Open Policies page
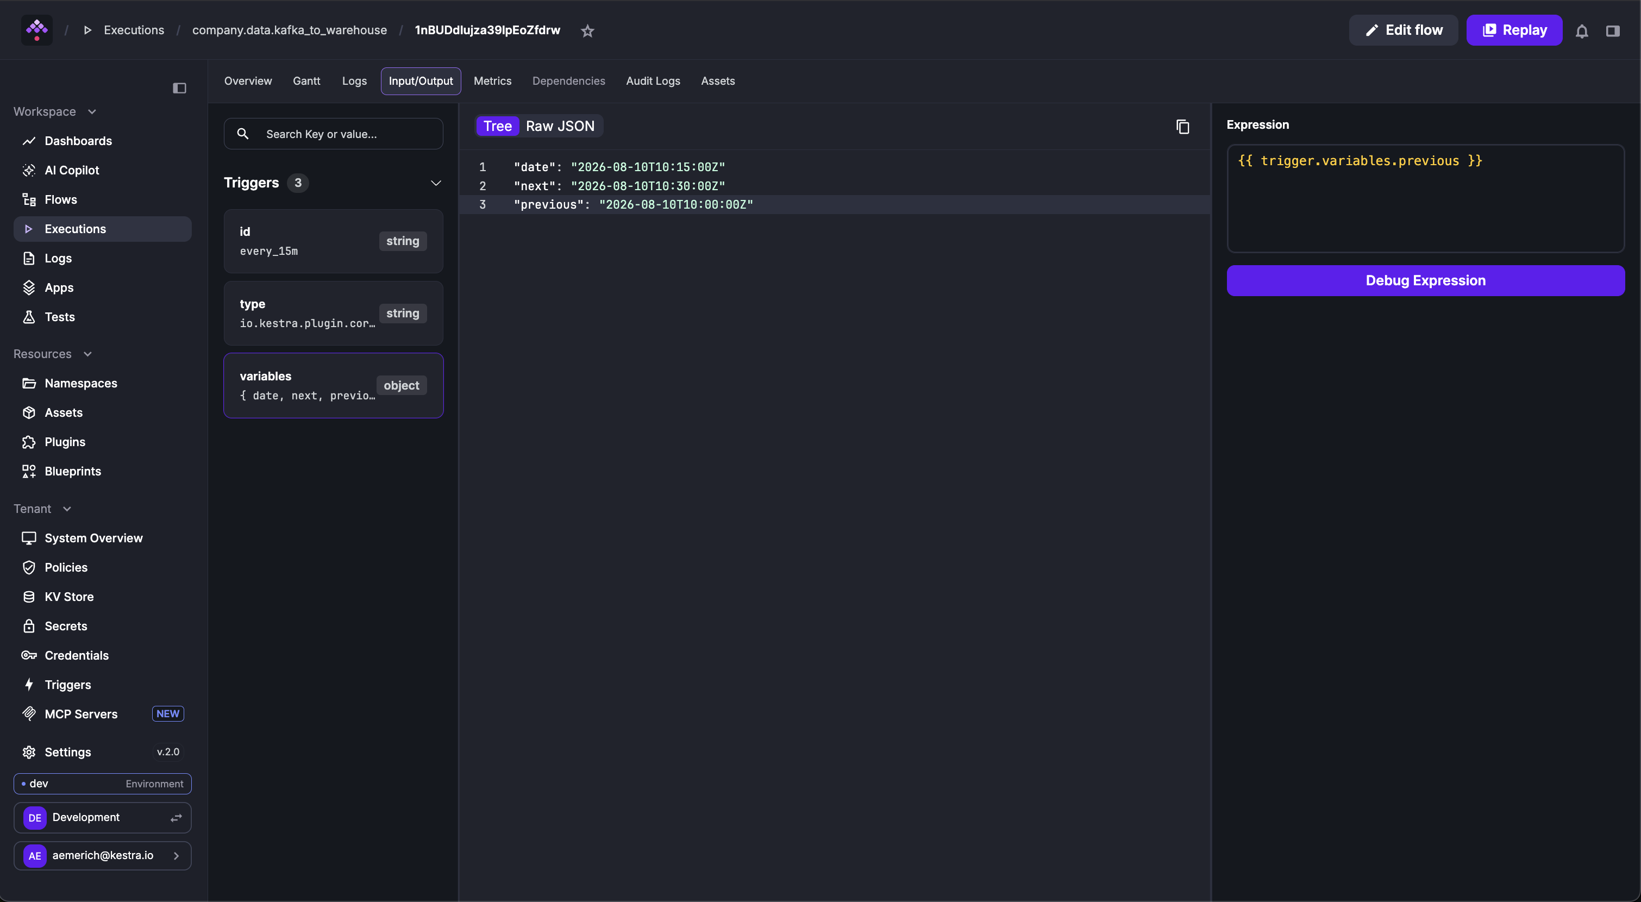Viewport: 1641px width, 902px height. click(102, 567)
